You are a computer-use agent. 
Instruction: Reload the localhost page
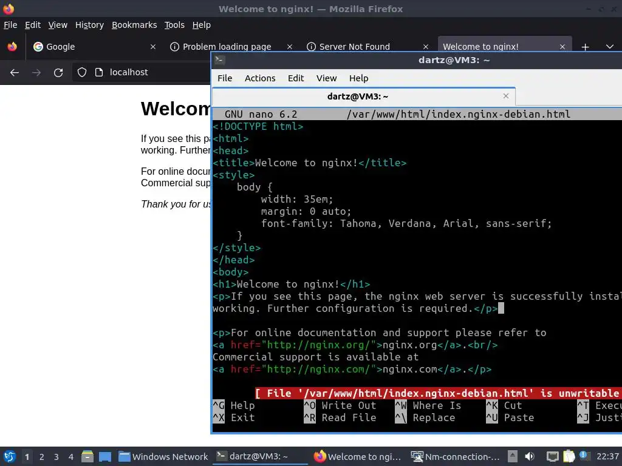58,73
